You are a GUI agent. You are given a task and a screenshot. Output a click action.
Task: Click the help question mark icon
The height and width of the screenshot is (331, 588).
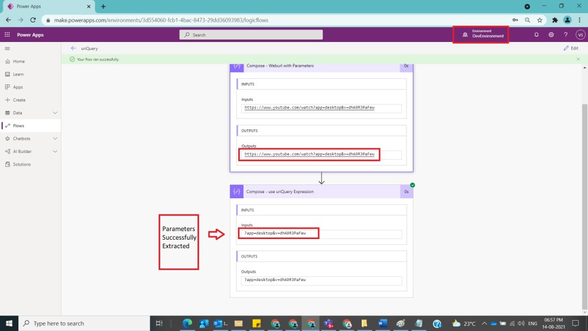click(x=566, y=35)
